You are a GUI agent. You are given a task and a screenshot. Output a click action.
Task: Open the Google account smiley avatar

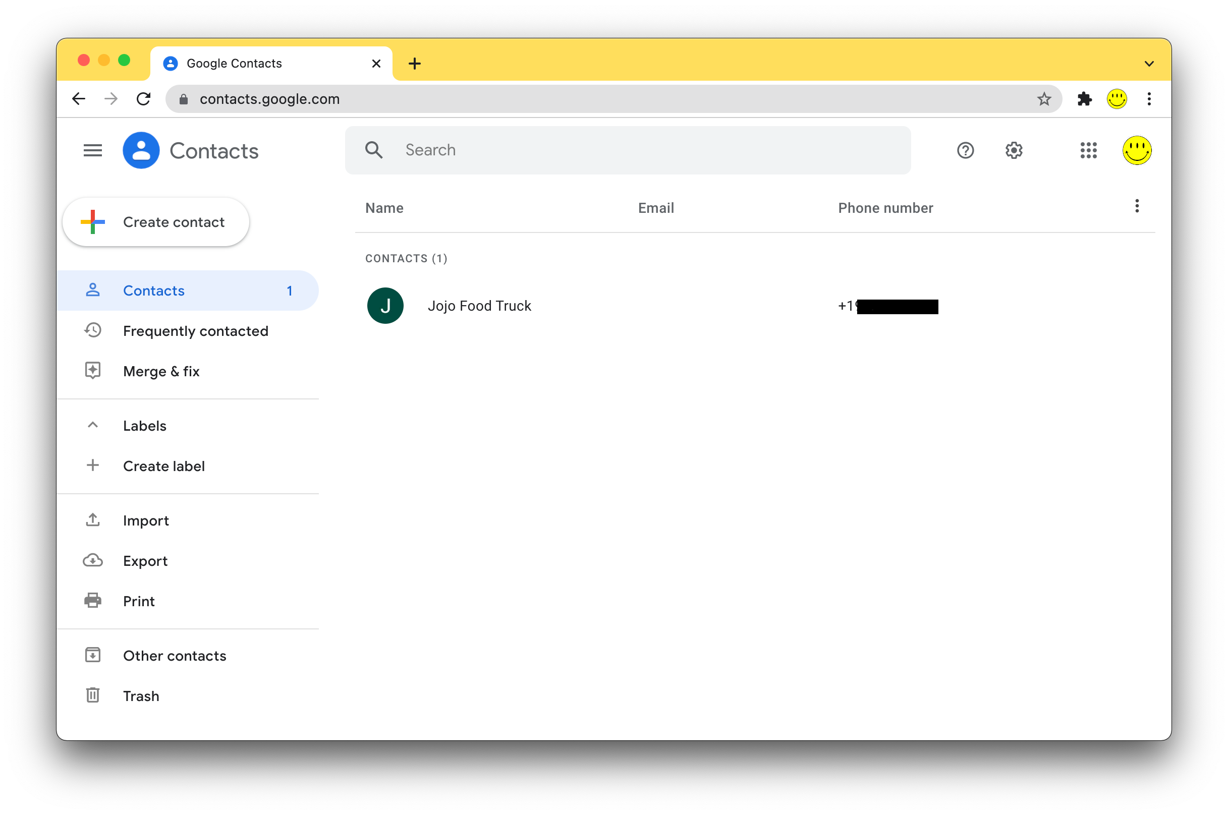tap(1137, 151)
